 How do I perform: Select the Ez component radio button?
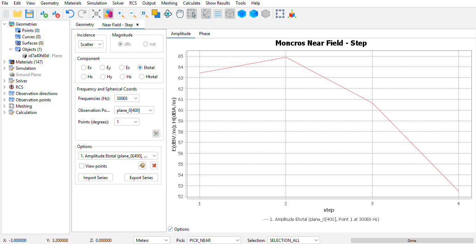(x=122, y=68)
